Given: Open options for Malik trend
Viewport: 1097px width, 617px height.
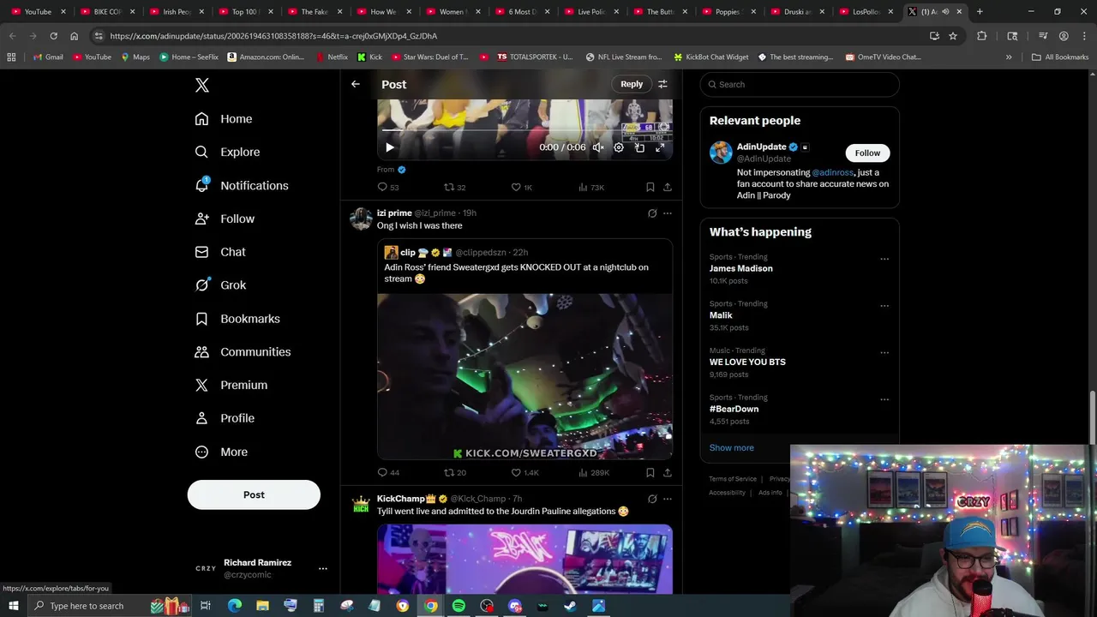Looking at the screenshot, I should (884, 306).
